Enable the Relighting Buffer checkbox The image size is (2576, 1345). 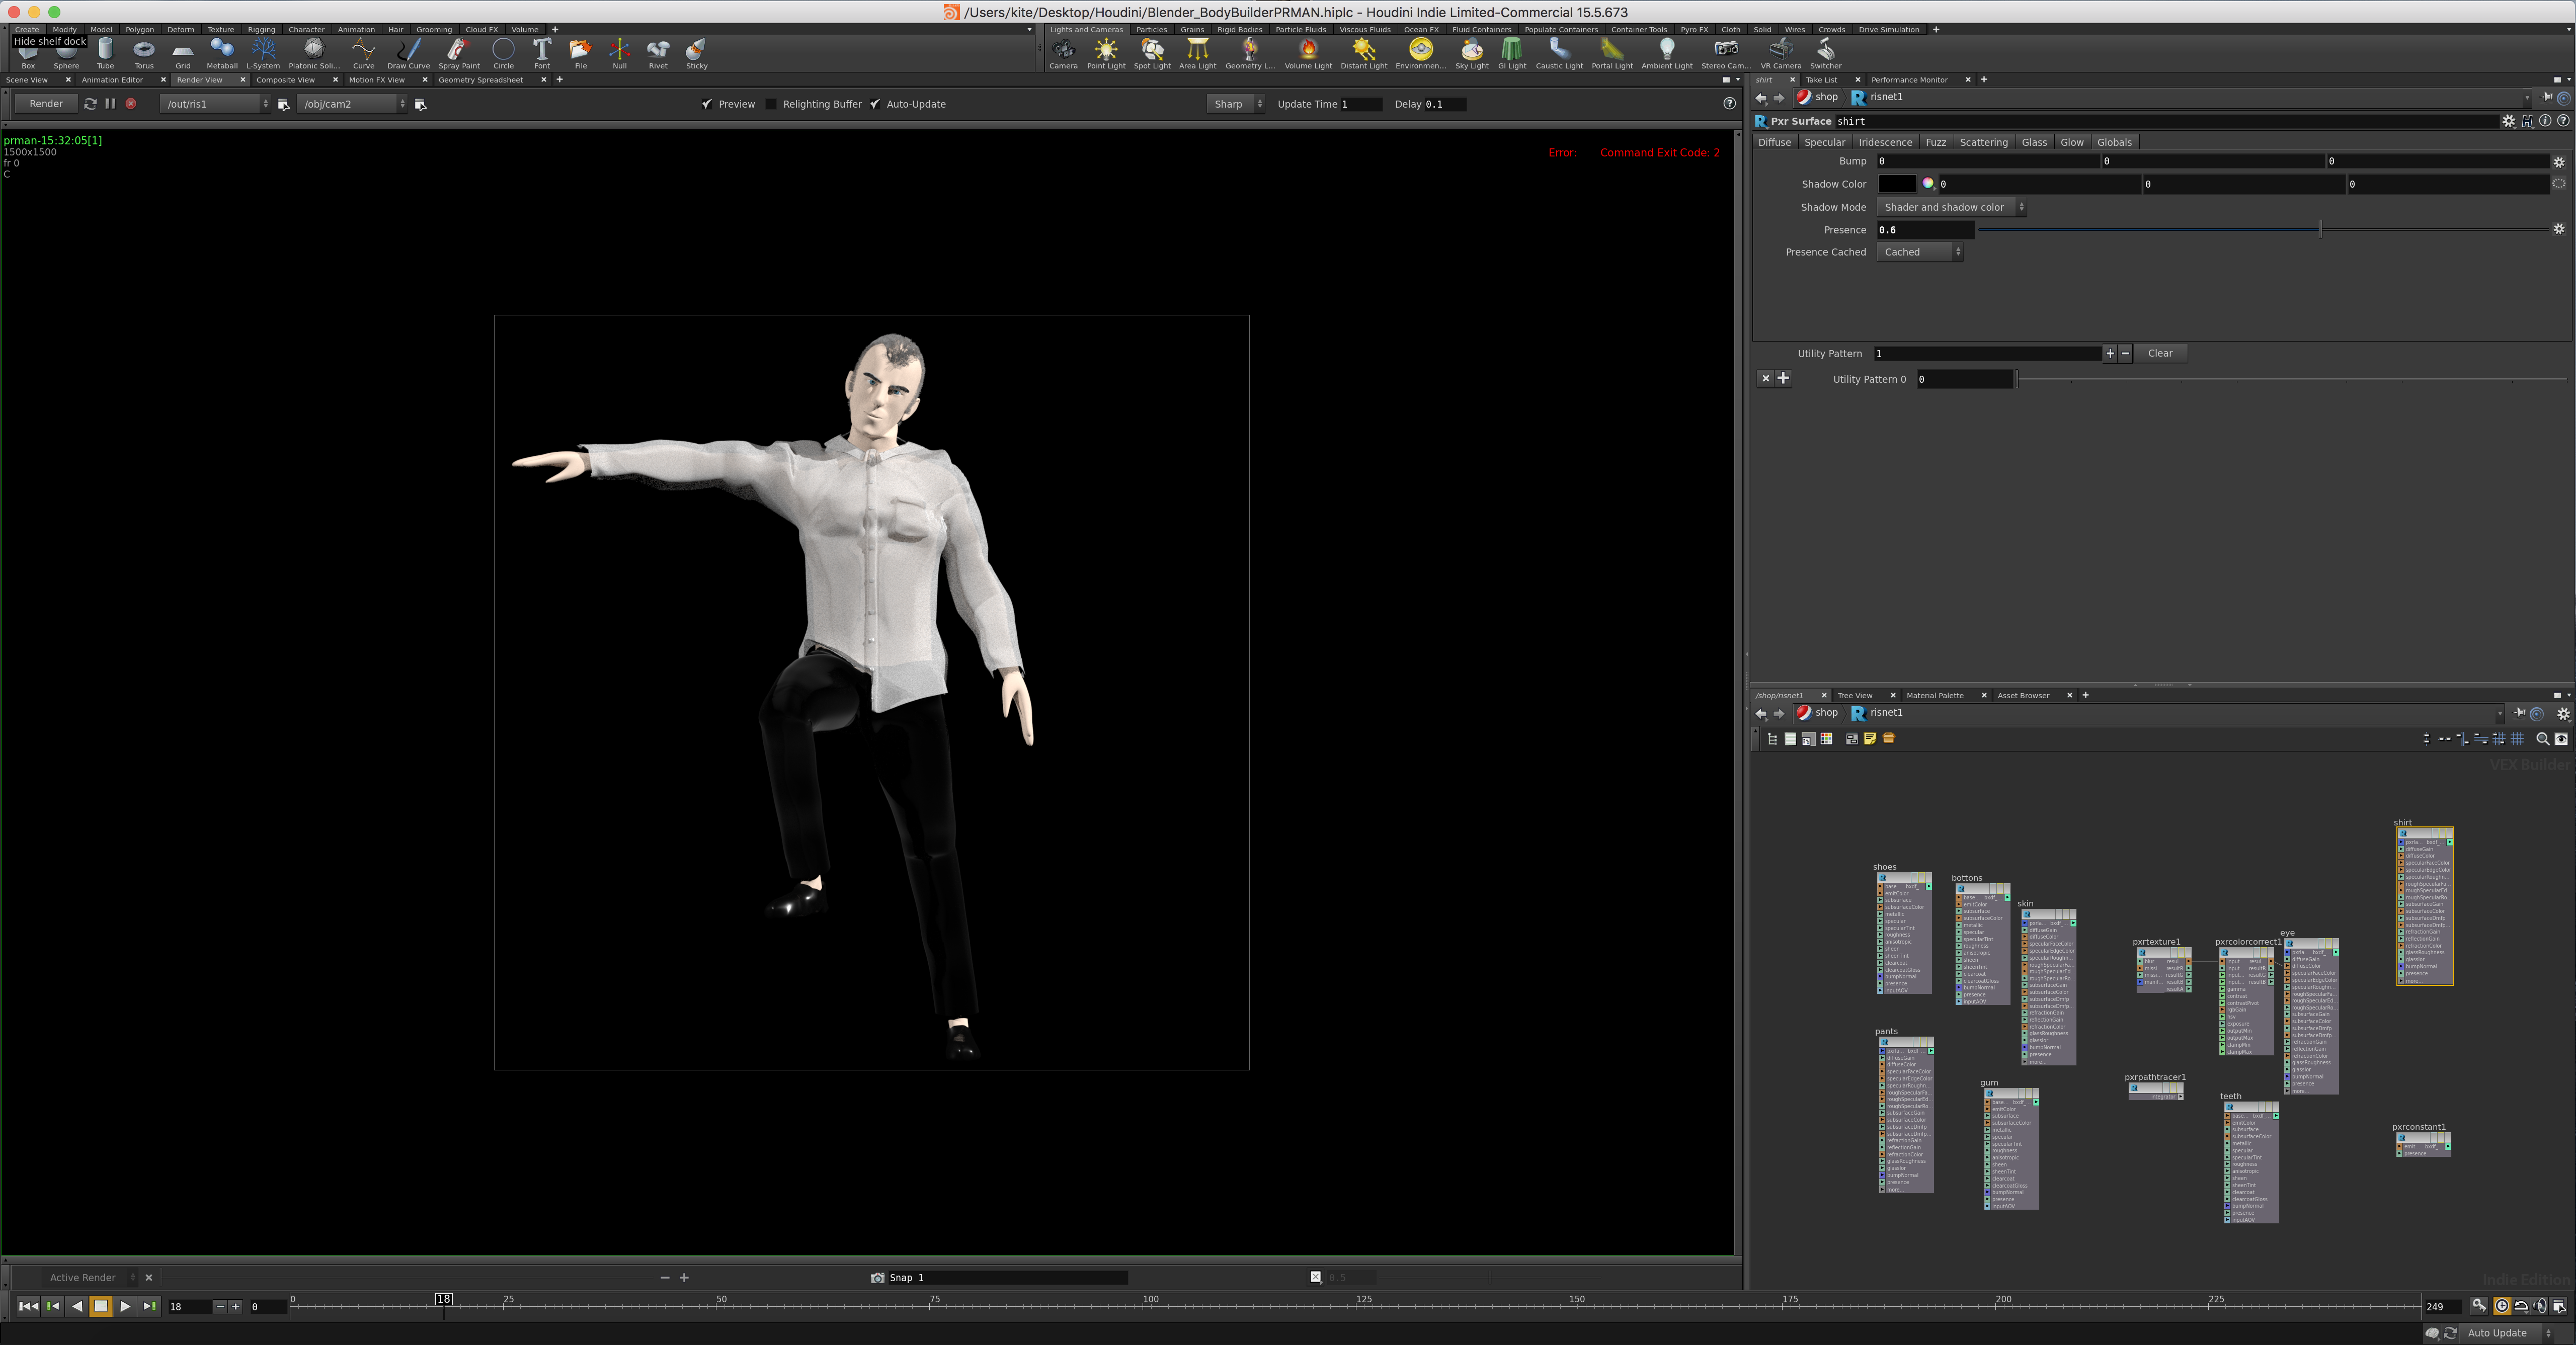(x=771, y=104)
